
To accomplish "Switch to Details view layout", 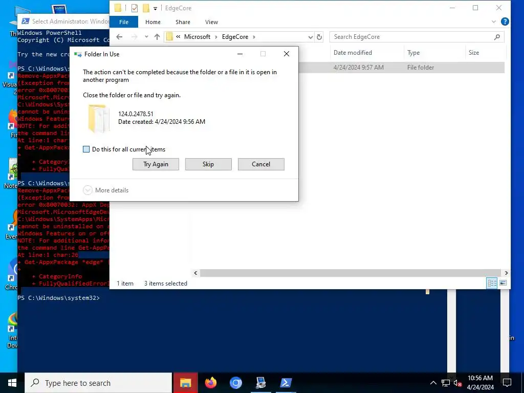I will coord(492,283).
